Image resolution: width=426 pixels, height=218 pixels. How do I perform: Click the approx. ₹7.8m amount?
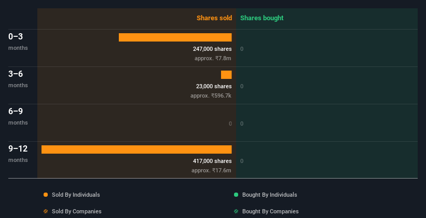click(x=213, y=59)
